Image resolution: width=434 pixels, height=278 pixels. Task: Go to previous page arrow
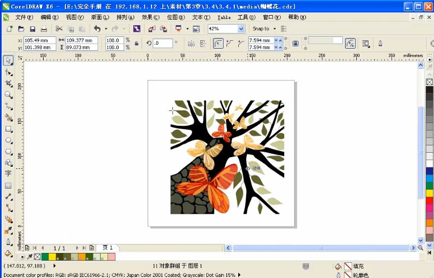(x=43, y=248)
